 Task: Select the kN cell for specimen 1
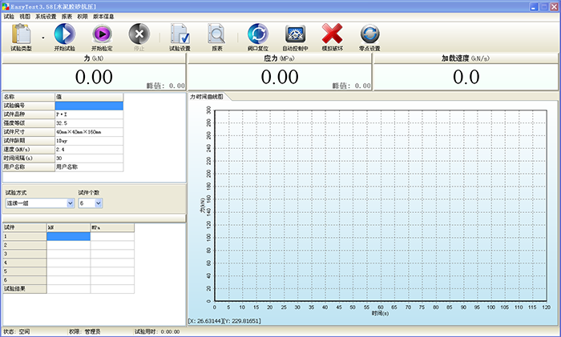(68, 236)
